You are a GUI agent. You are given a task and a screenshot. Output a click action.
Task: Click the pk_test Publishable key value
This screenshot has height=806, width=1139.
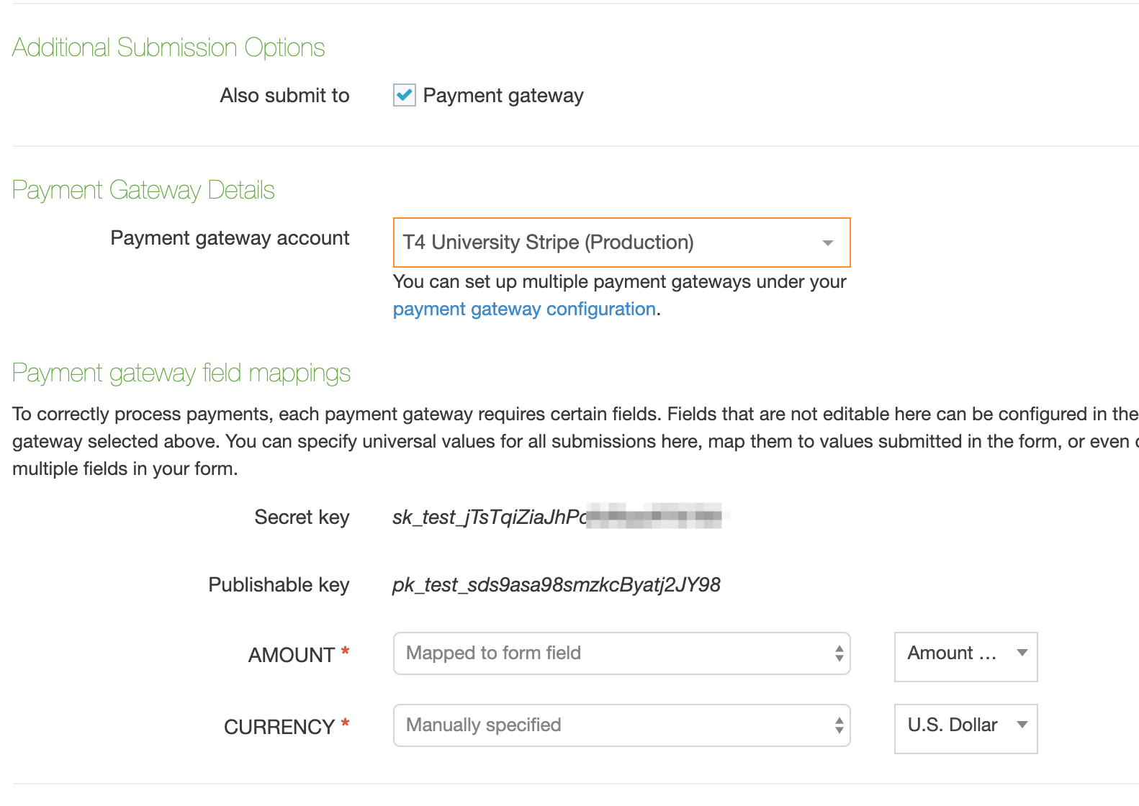pos(556,585)
